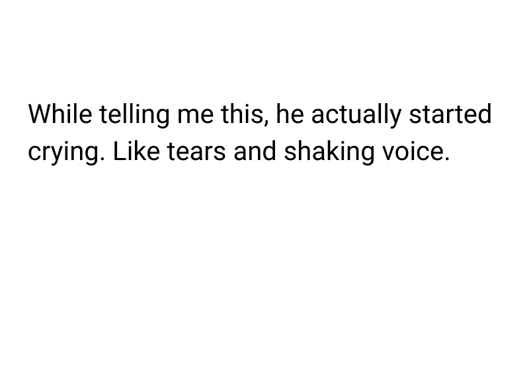Click the word "crying" on the second line
Image resolution: width=529 pixels, height=377 pixels.
tap(64, 151)
